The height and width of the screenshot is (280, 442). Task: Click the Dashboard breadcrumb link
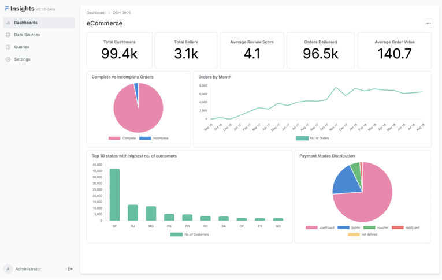point(96,12)
